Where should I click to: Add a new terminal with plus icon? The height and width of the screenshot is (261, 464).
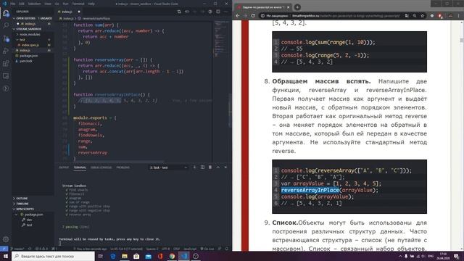194,167
